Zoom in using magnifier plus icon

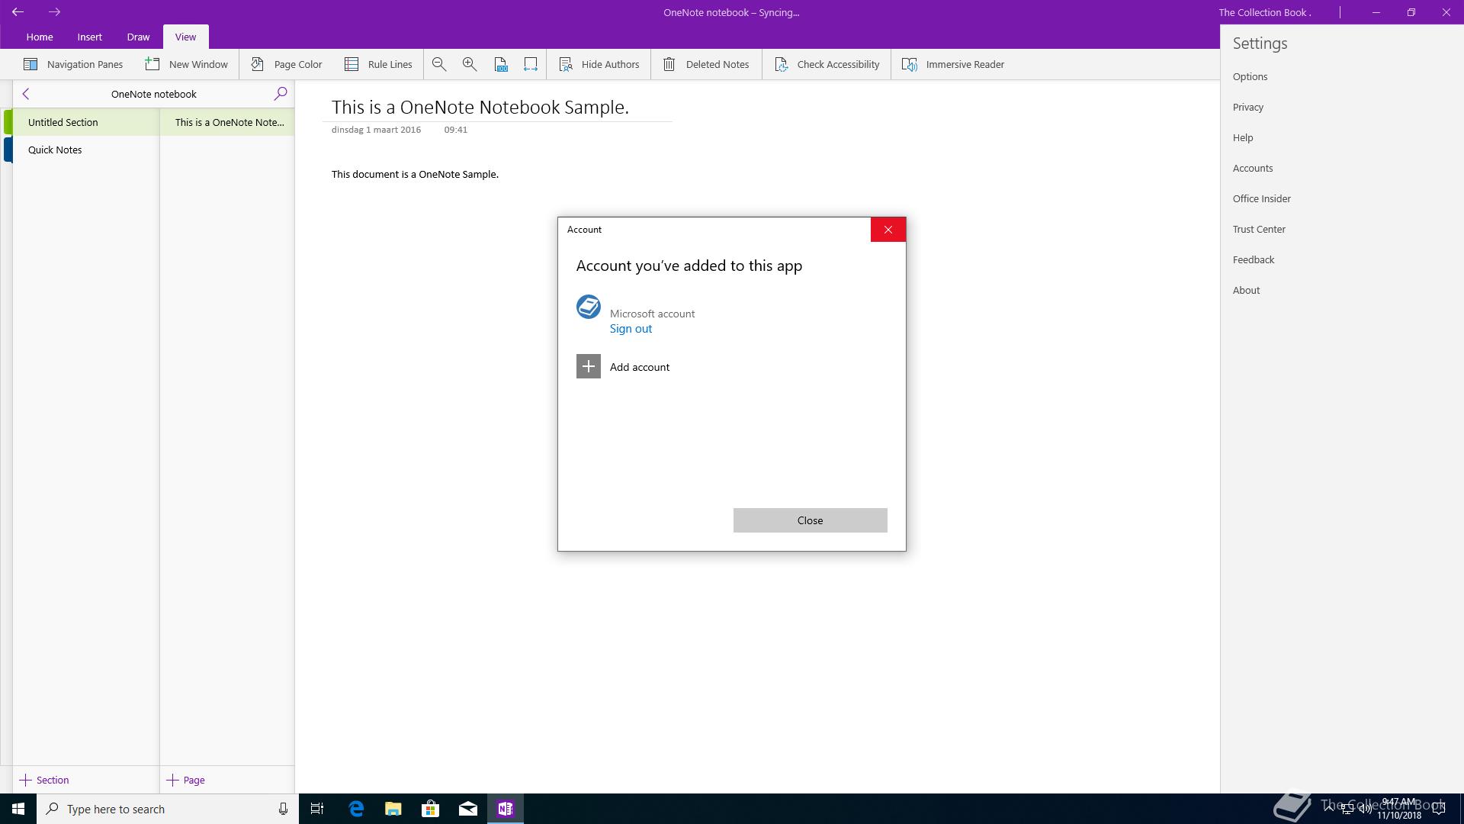tap(470, 64)
